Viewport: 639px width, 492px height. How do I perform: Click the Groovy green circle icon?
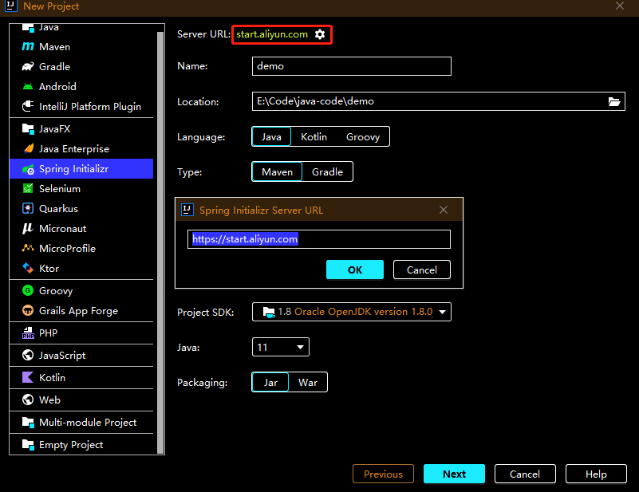[28, 290]
